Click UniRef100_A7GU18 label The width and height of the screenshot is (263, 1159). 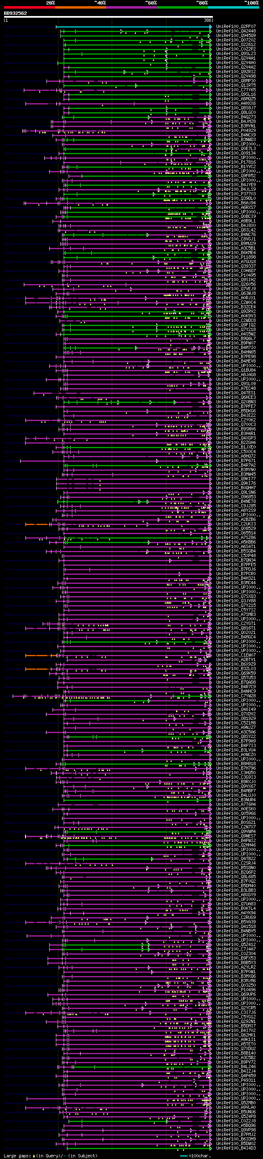coord(236,262)
